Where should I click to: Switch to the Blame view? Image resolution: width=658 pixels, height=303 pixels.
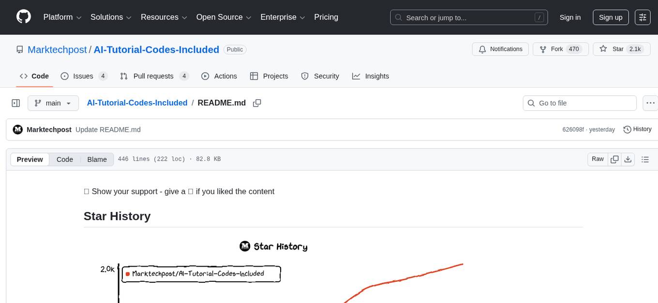coord(97,159)
